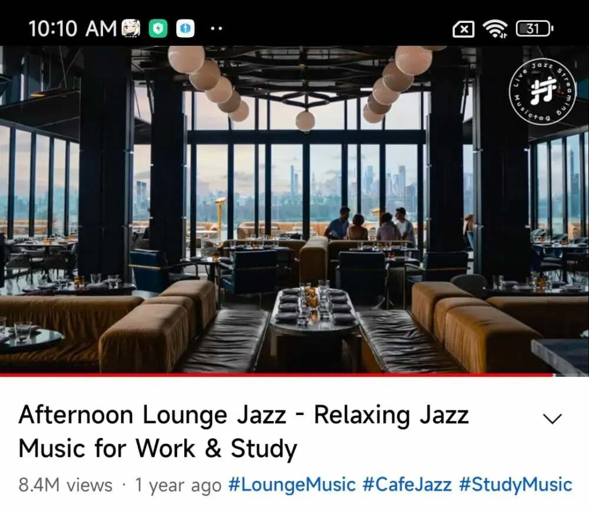
Task: Seek along the red video progress bar
Action: (x=276, y=374)
